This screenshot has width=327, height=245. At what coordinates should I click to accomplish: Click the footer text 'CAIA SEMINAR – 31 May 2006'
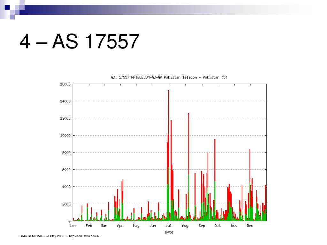(x=42, y=236)
